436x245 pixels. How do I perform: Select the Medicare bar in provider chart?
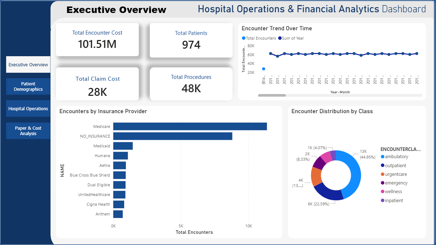(190, 126)
